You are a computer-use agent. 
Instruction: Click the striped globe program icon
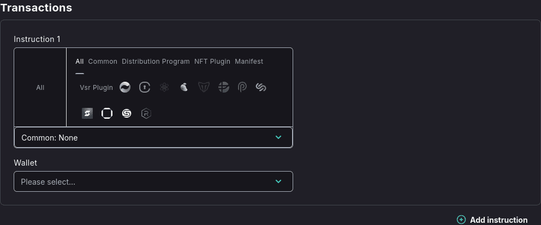click(223, 87)
